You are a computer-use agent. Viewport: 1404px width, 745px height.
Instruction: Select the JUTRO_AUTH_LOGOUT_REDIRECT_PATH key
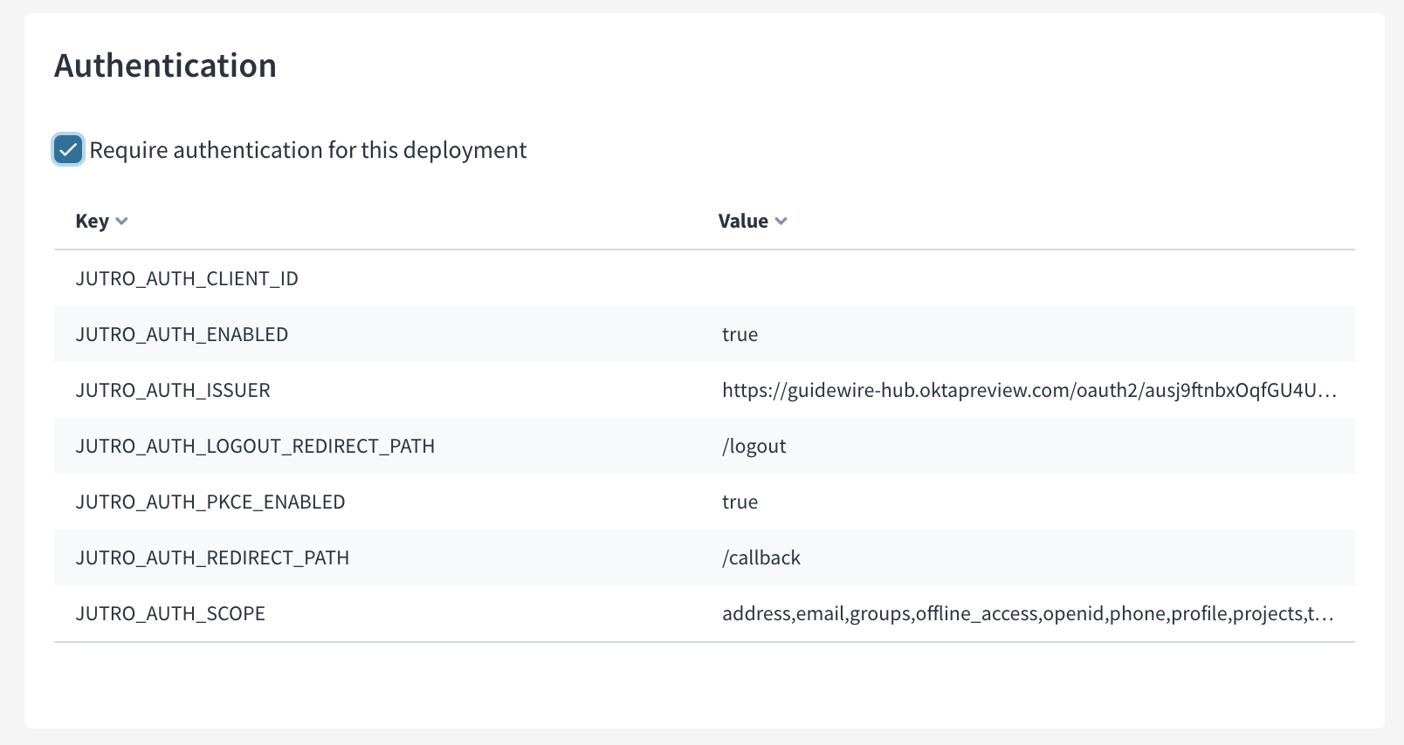tap(255, 446)
